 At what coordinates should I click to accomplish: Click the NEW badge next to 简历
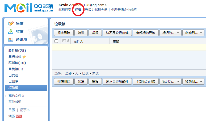click(19, 116)
